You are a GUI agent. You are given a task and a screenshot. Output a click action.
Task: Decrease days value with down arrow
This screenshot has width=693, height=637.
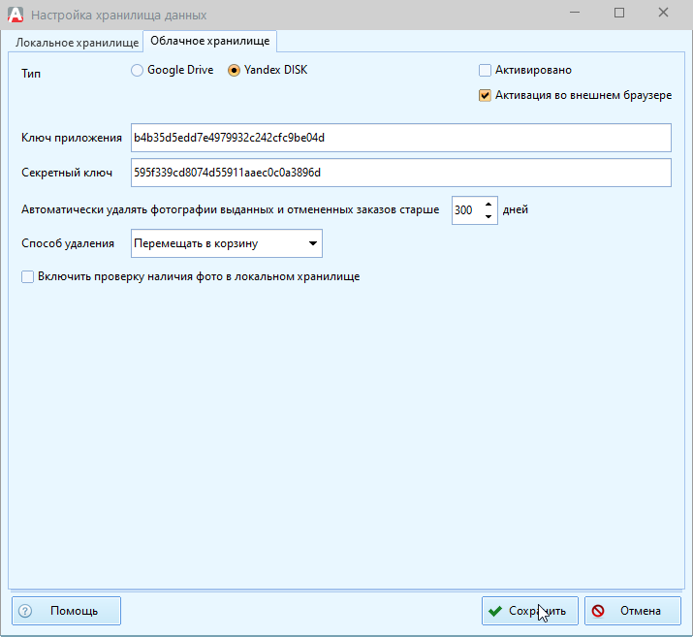[488, 215]
